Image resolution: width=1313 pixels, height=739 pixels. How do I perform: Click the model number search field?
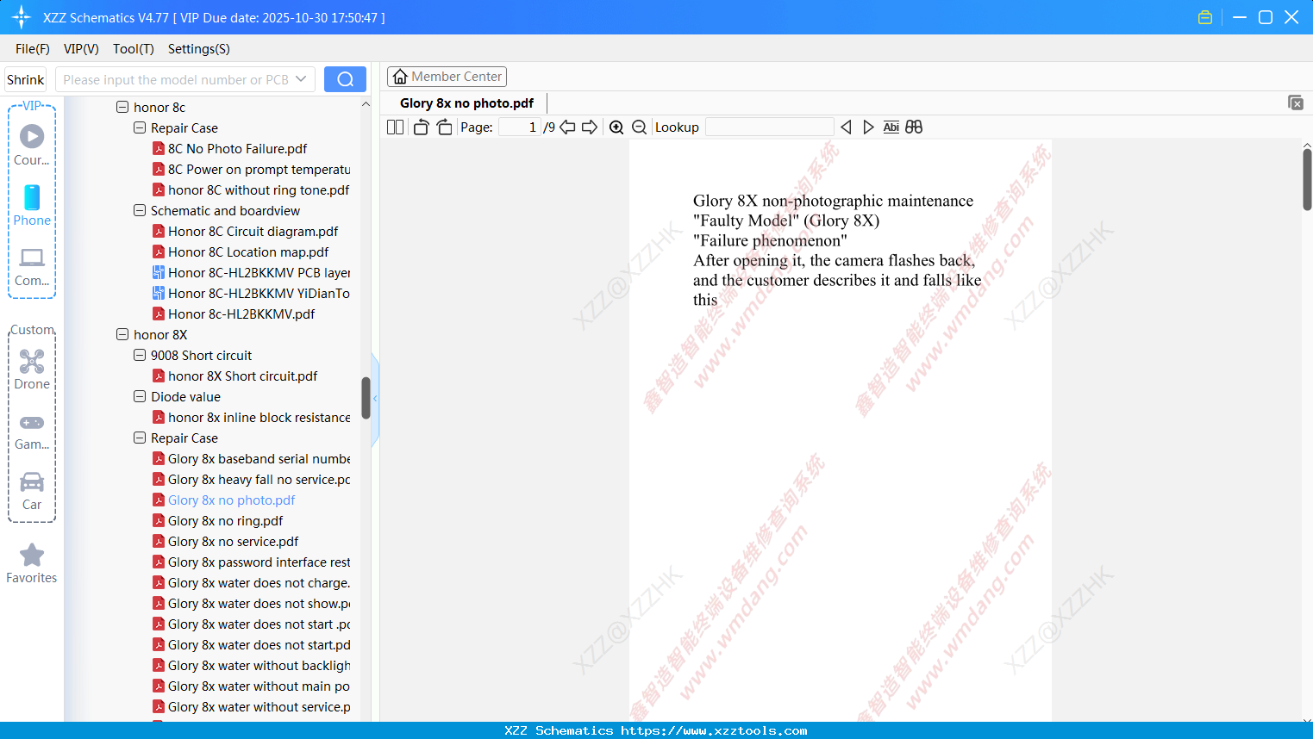[175, 79]
